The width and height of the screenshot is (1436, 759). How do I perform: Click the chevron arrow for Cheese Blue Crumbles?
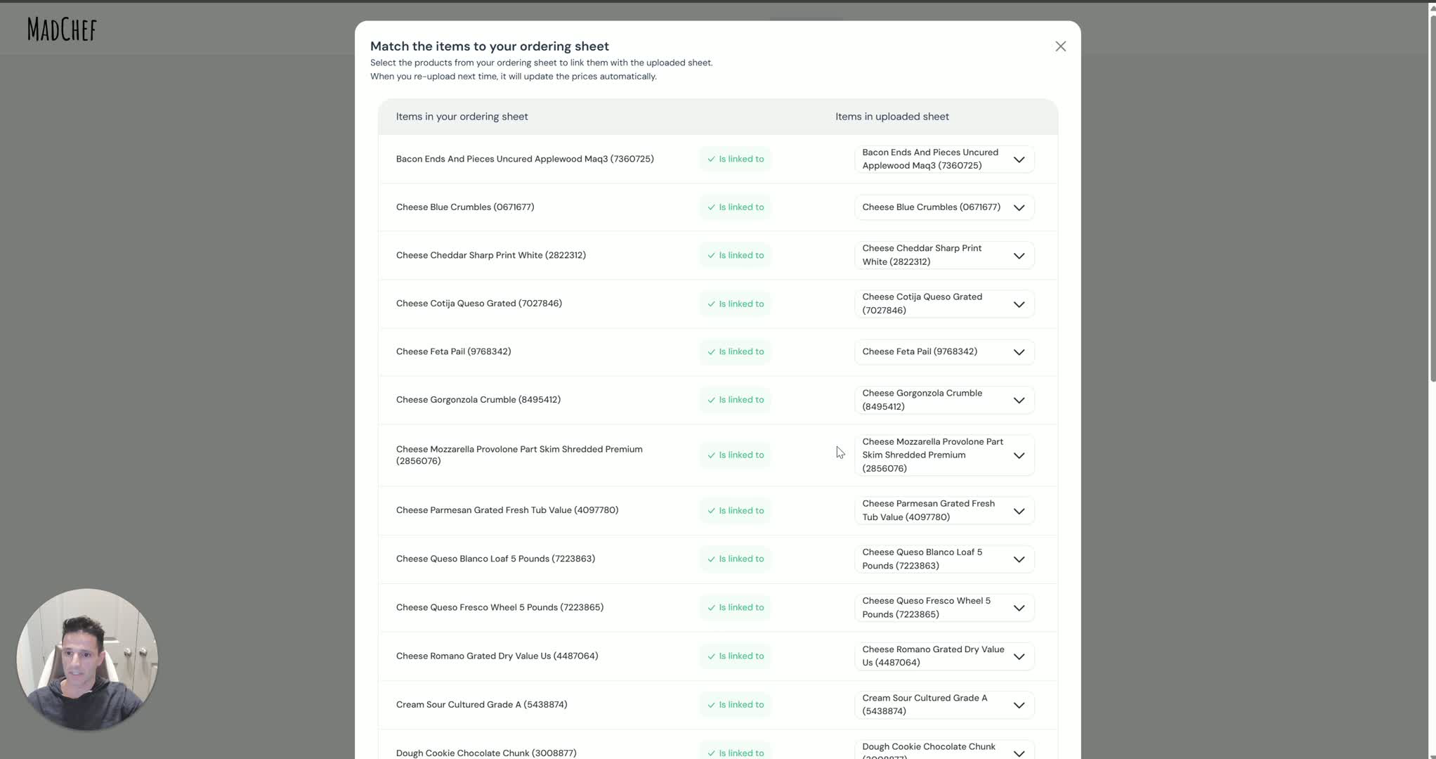pyautogui.click(x=1019, y=207)
